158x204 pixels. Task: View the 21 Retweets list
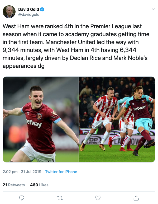[x=14, y=185]
